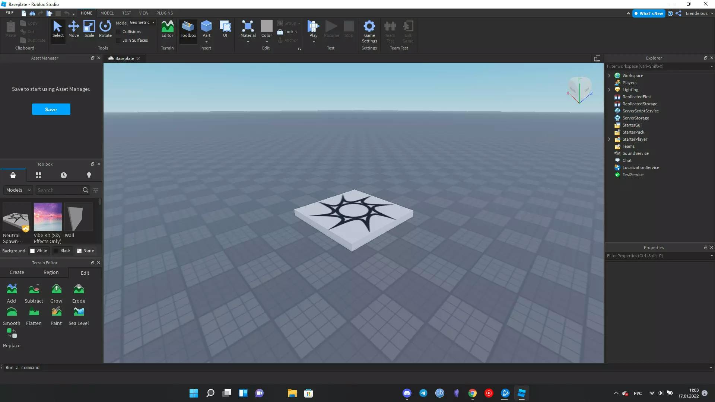Select the Scale tool in toolbar
Viewport: 715px width, 402px height.
[89, 28]
